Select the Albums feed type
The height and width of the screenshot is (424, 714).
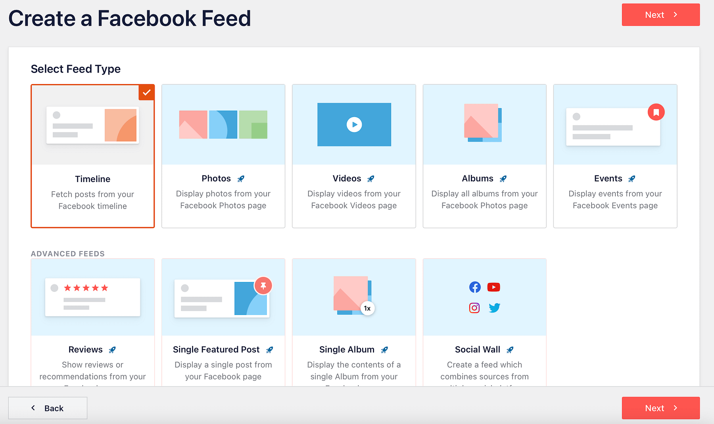point(484,155)
